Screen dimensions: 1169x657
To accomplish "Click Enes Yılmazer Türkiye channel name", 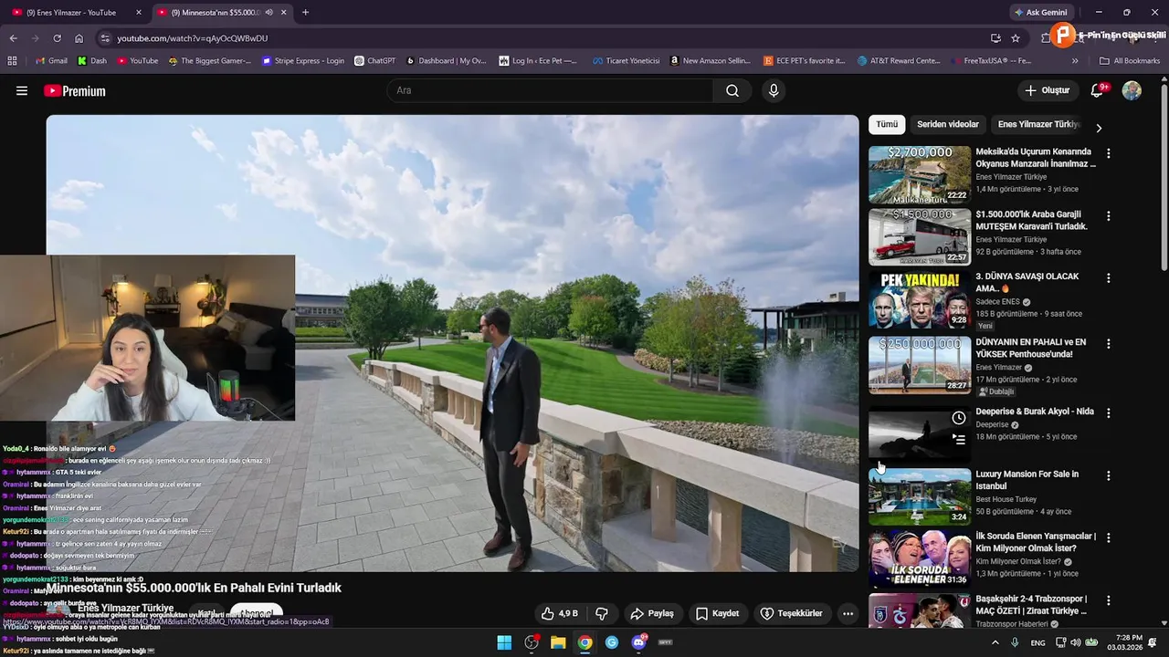I will pos(125,608).
